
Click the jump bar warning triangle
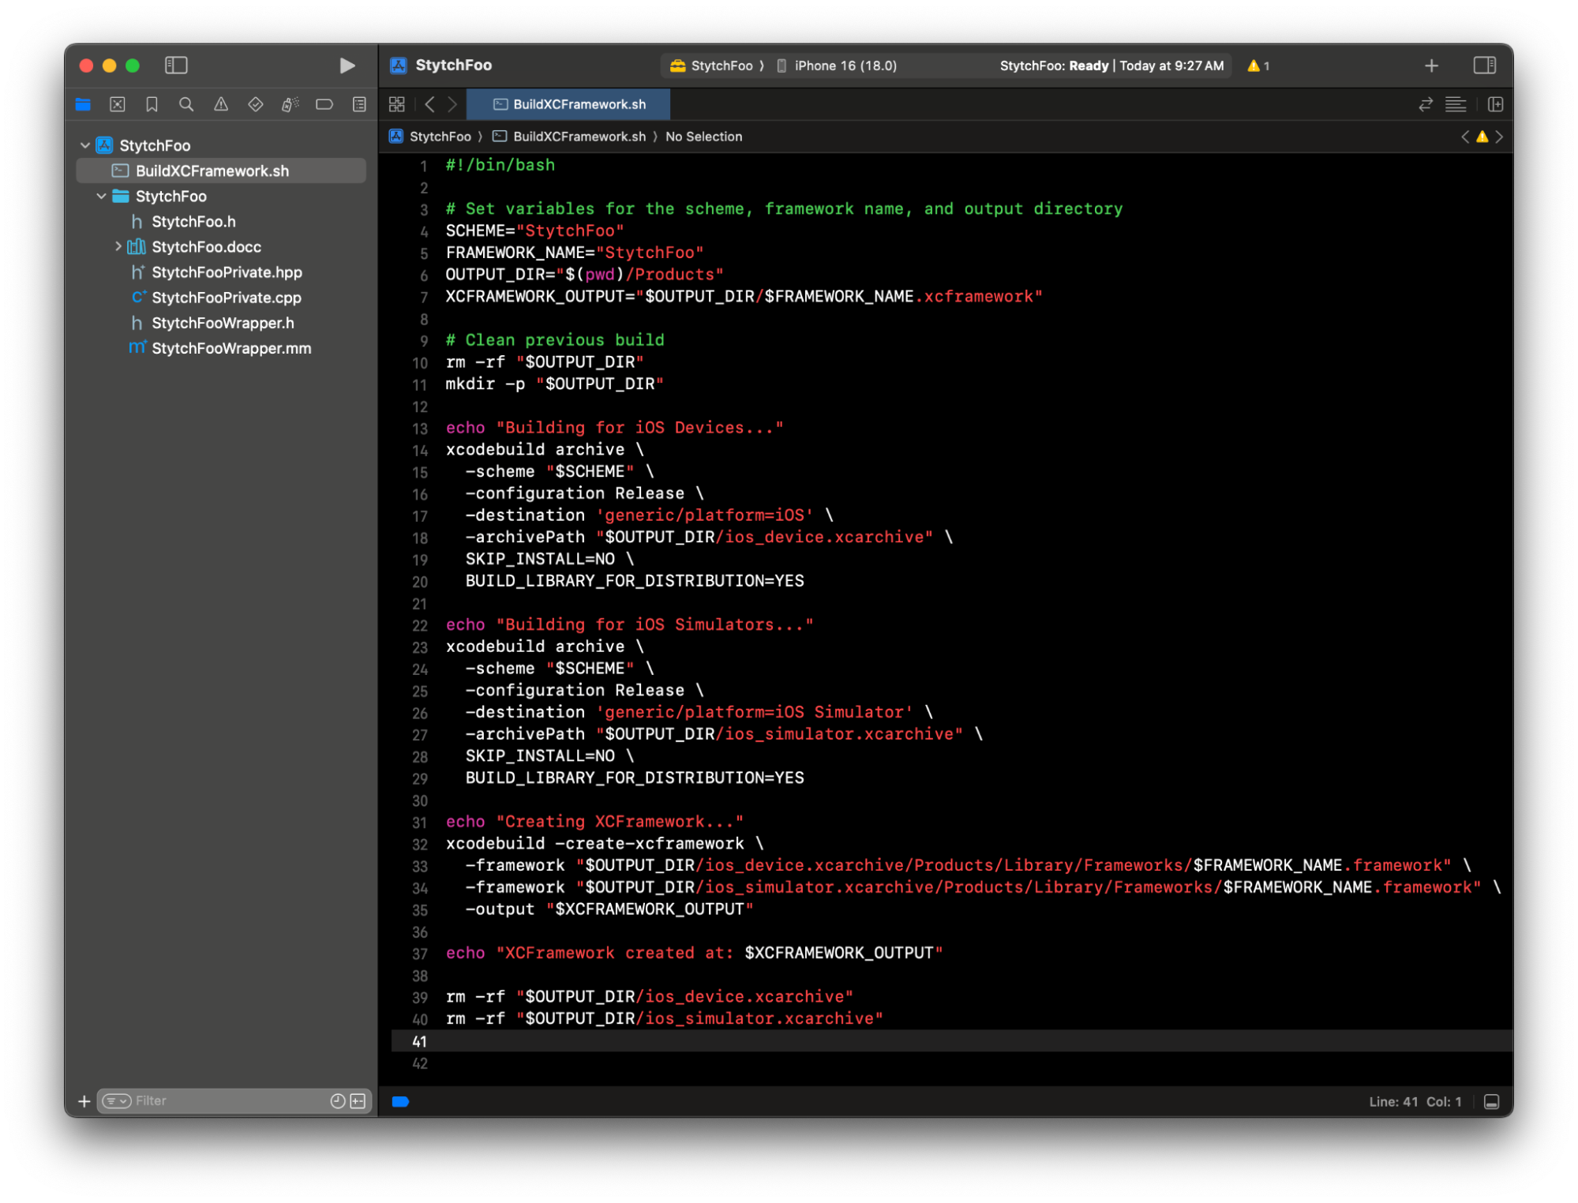1482,137
